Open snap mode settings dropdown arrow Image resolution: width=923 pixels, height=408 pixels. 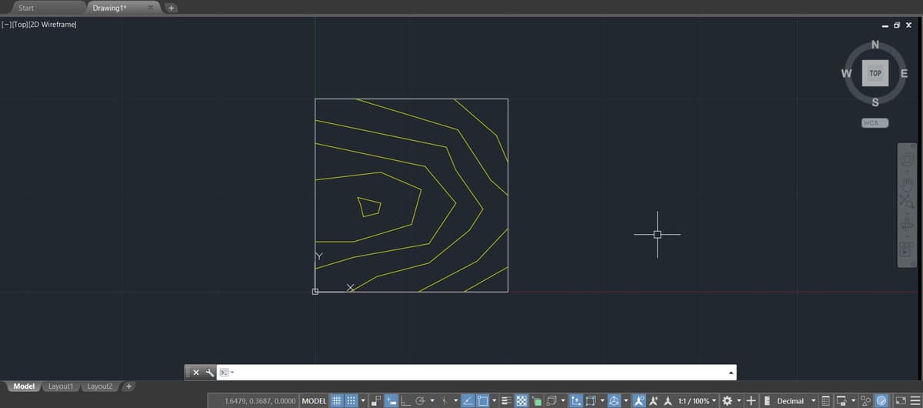(x=363, y=401)
